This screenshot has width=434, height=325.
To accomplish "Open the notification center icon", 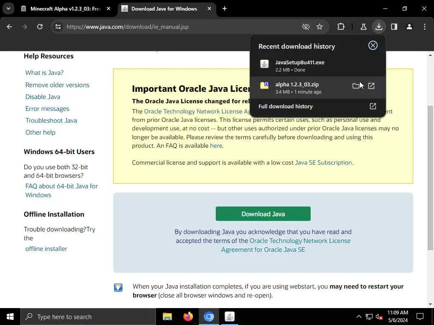I will tap(420, 317).
